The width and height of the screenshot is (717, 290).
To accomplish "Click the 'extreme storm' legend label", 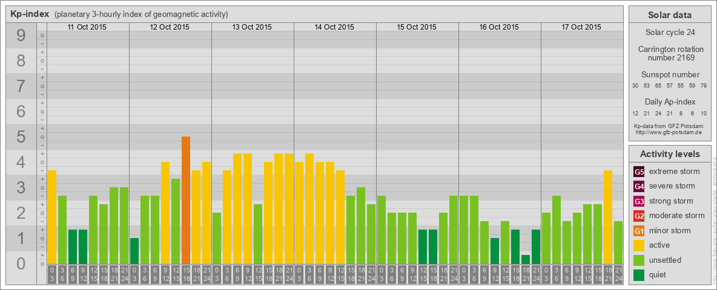I will click(x=675, y=172).
